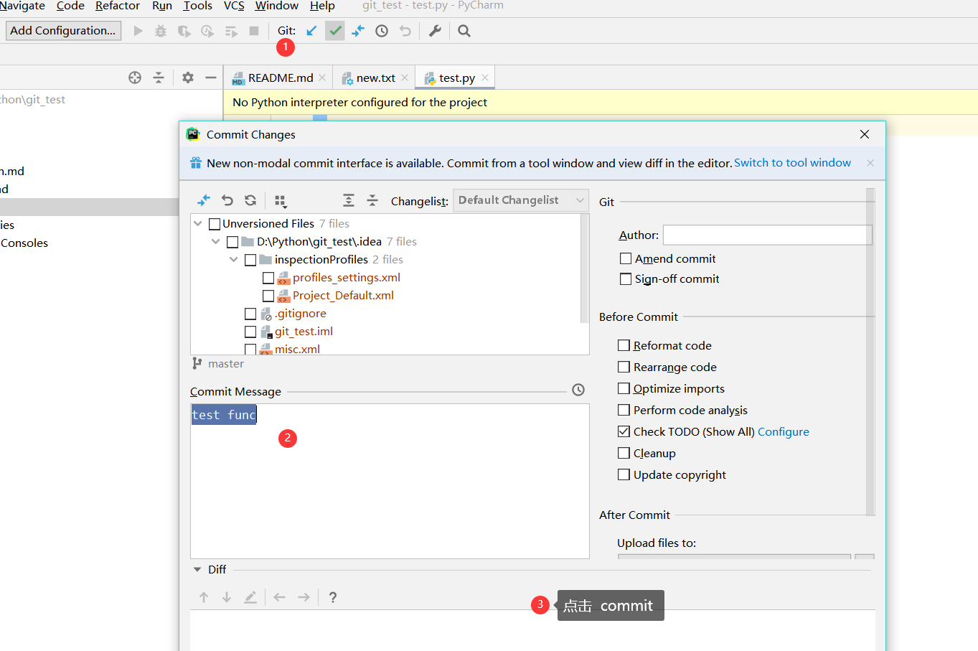Check Project_Default.xml checkbox

pyautogui.click(x=268, y=296)
